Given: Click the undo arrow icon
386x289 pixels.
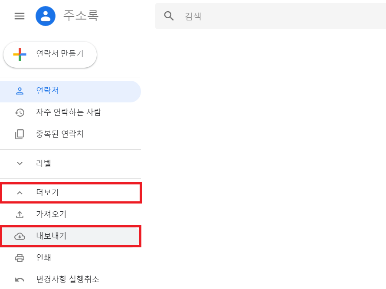Looking at the screenshot, I should [20, 279].
